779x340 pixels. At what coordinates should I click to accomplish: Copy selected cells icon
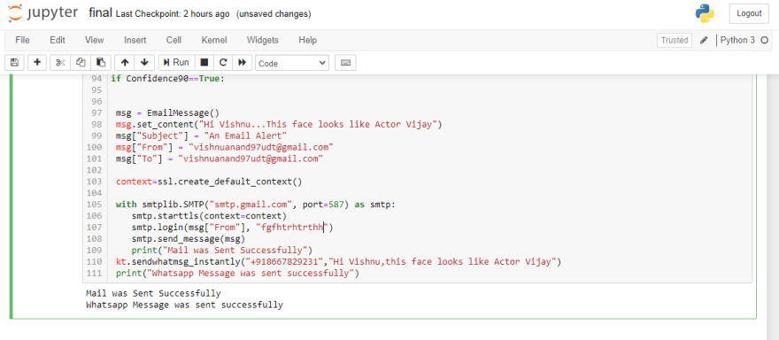click(x=81, y=63)
